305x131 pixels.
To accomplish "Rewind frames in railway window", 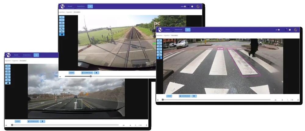I will click(60, 77).
